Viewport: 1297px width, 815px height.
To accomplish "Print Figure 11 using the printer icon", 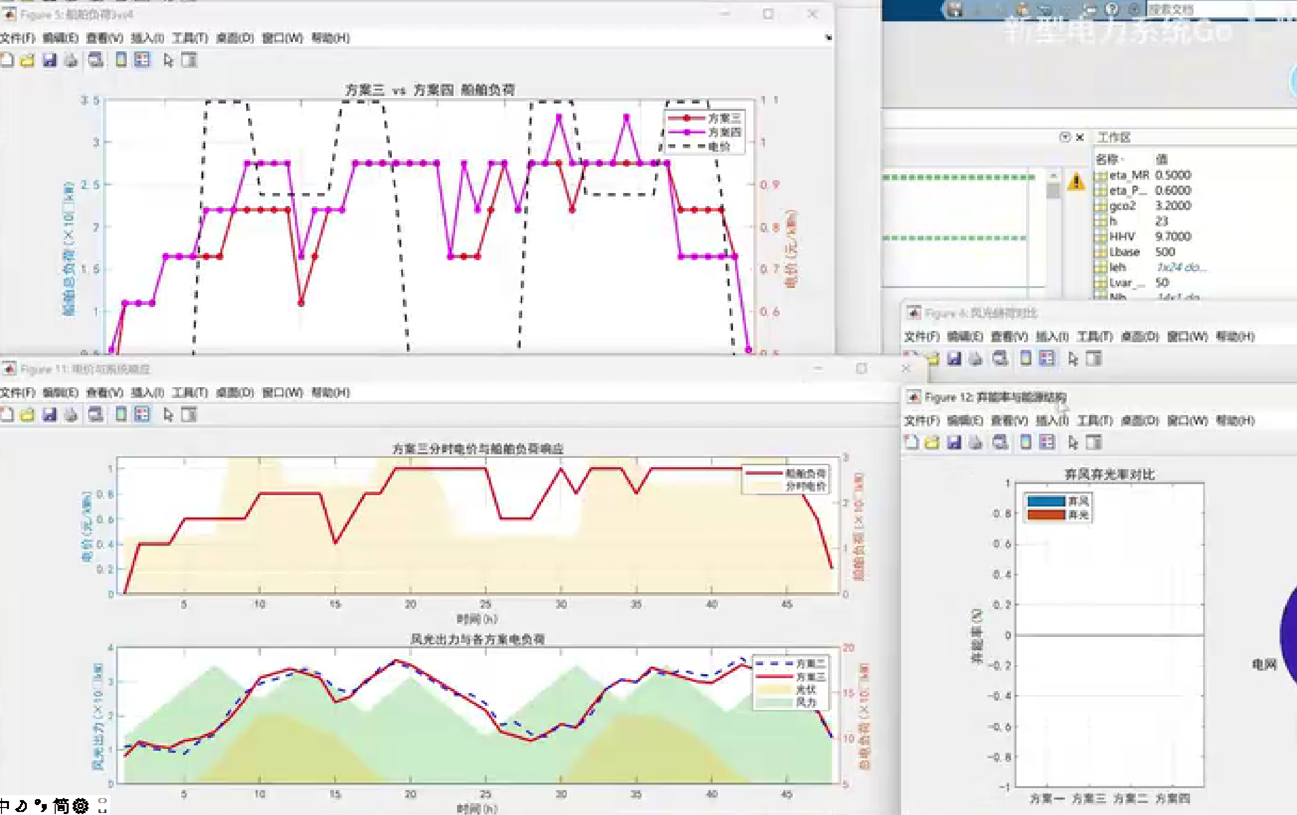I will coord(71,414).
